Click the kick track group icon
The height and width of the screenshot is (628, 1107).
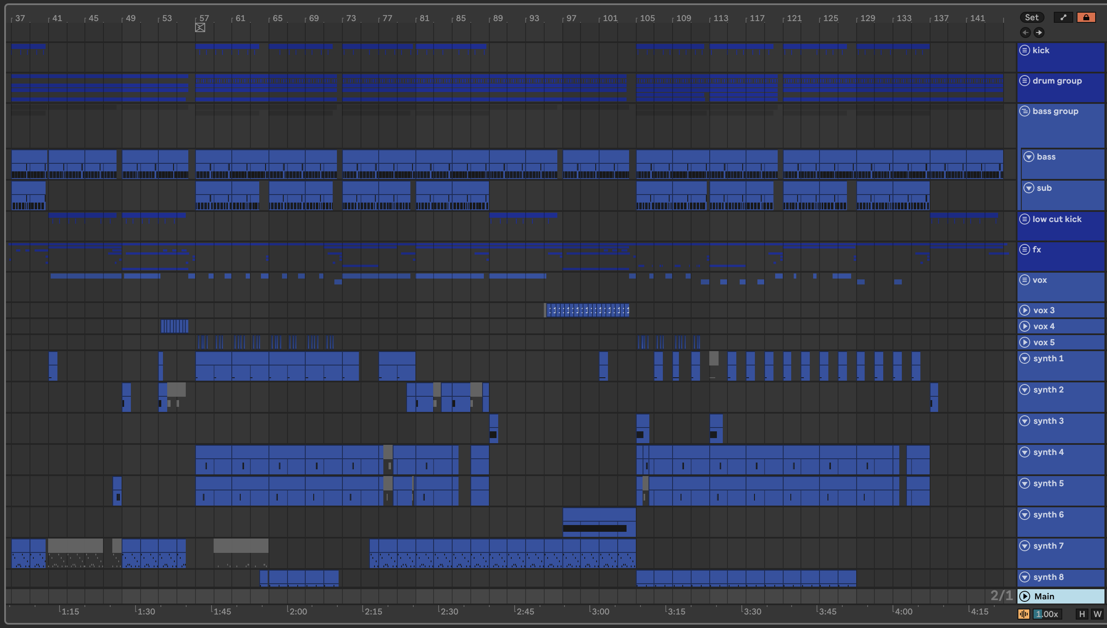click(1025, 51)
